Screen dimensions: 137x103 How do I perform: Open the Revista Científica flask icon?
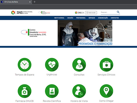tap(52, 91)
